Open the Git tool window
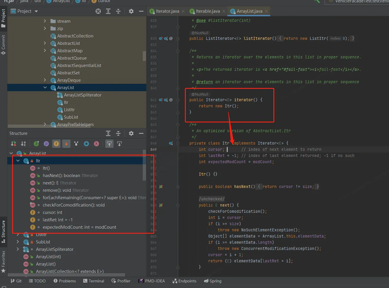Screen dimensions: 389x288 [16, 281]
